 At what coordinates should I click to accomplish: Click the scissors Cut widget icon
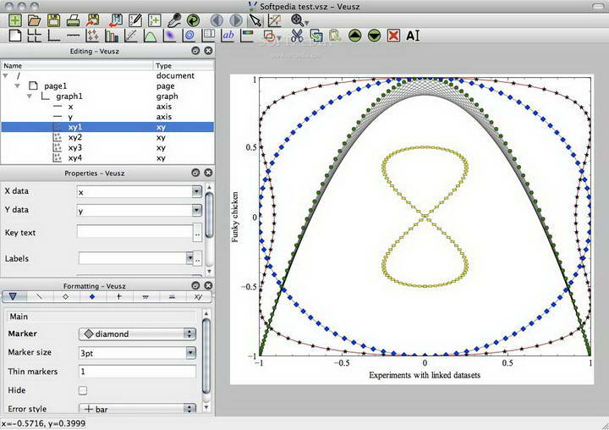pyautogui.click(x=297, y=36)
